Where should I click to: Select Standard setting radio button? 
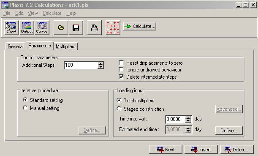click(x=25, y=100)
